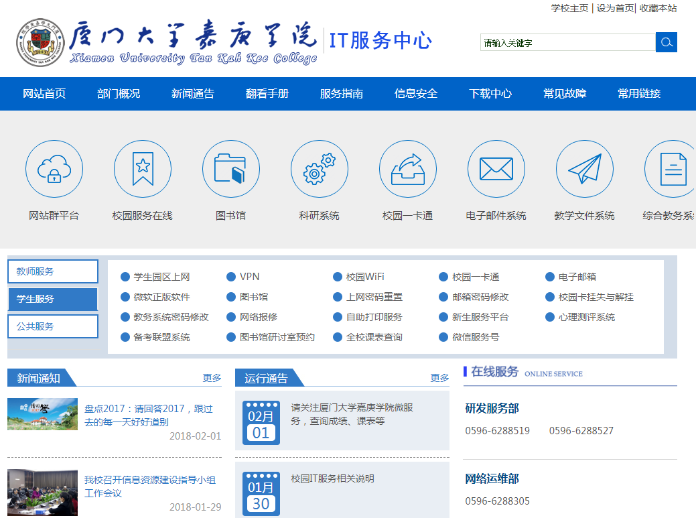The height and width of the screenshot is (518, 696).
Task: Open the 综合教务系统 document icon
Action: 671,169
